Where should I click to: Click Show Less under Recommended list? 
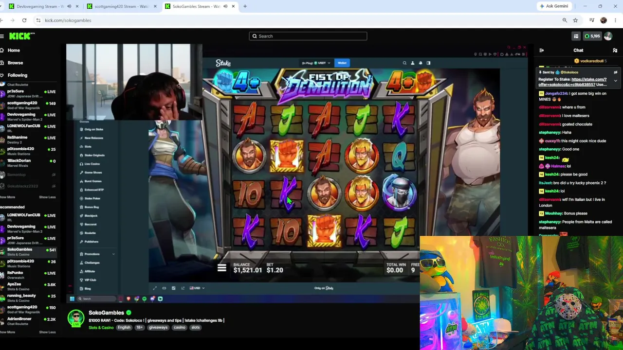(47, 332)
